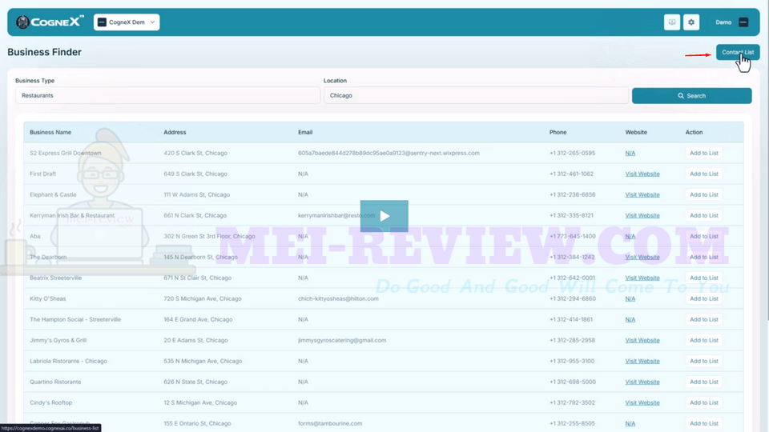
Task: Add Beatrix Streeterville to list
Action: point(704,278)
